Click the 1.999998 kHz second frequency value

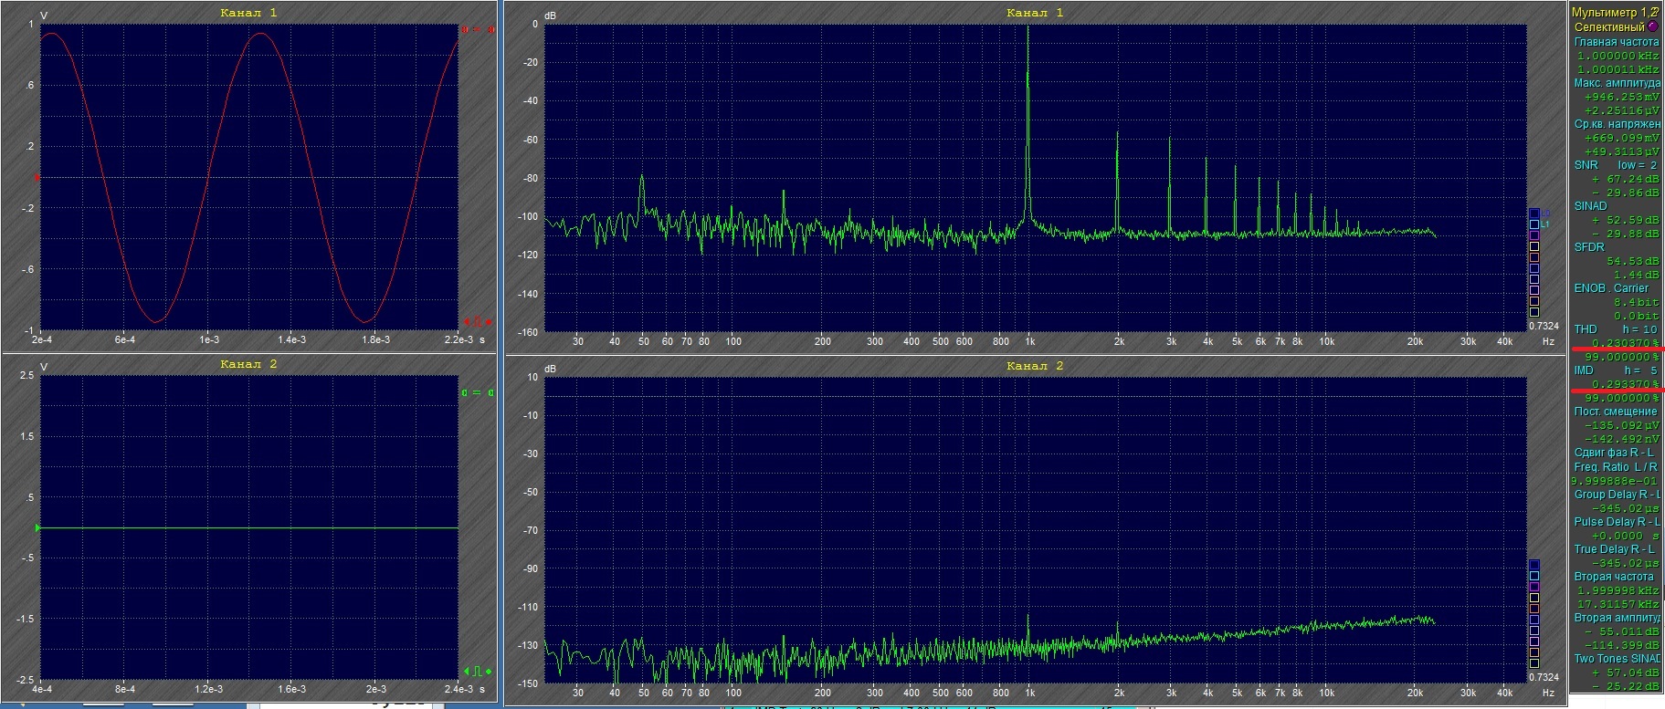pyautogui.click(x=1618, y=590)
